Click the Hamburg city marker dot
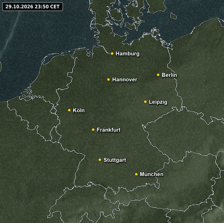Screen dimensions: 224x223 112,53
